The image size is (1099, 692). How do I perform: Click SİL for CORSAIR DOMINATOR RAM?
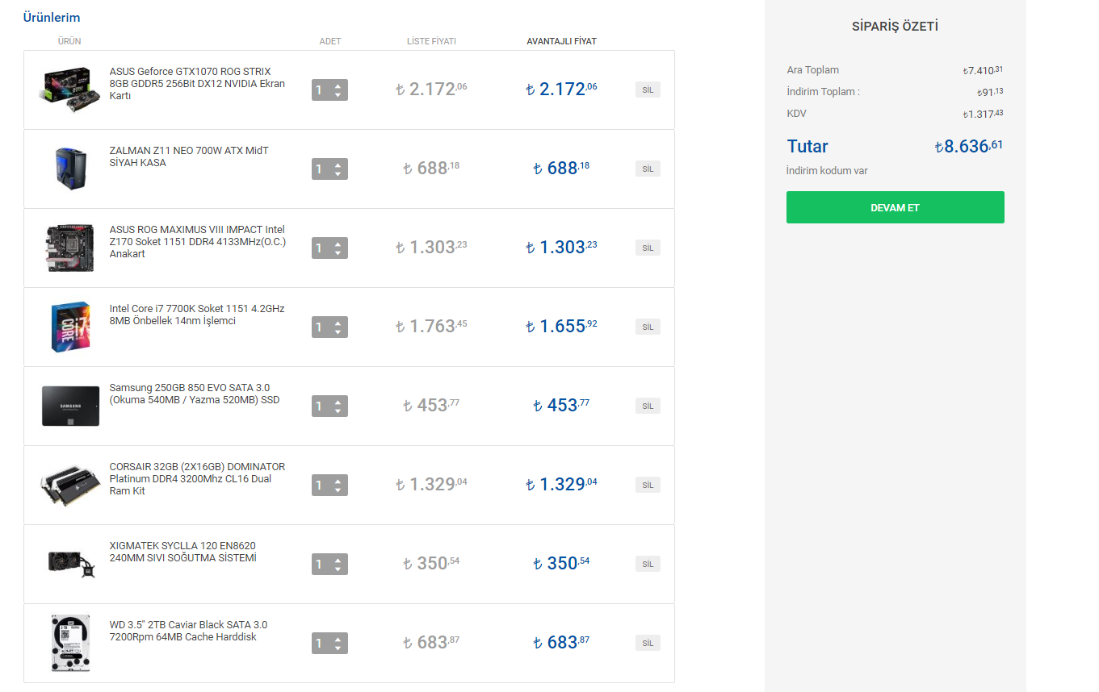pos(648,485)
